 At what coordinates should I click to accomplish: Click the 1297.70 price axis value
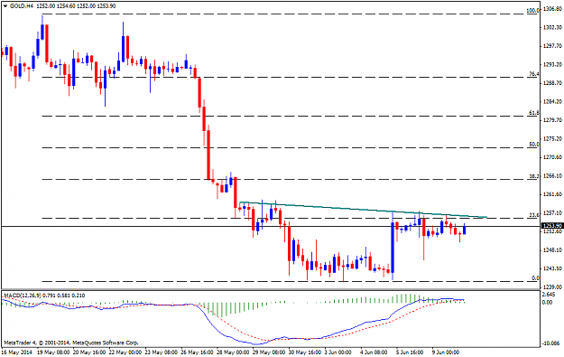coord(552,46)
